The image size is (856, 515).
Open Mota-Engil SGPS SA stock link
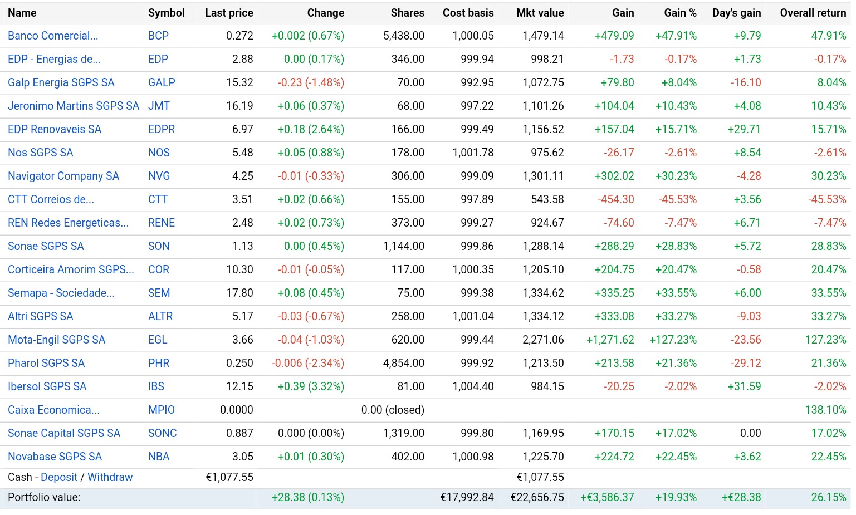point(56,340)
